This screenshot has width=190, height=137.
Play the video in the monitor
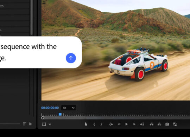coord(127,124)
